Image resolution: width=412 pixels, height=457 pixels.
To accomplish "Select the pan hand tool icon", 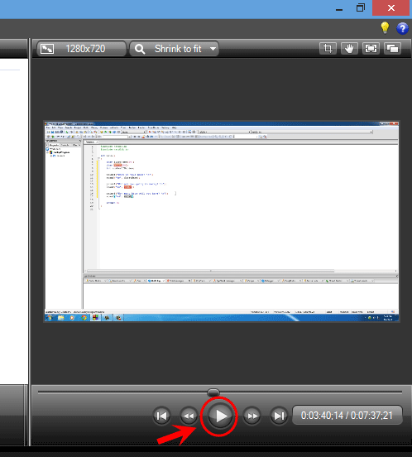I will point(349,48).
